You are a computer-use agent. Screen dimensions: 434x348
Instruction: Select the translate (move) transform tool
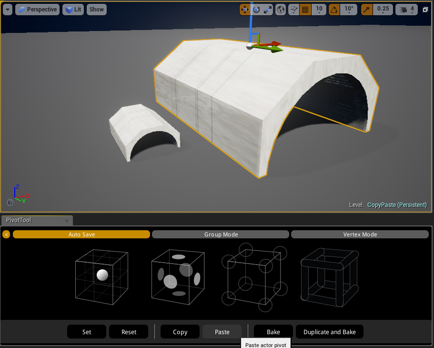coord(245,10)
